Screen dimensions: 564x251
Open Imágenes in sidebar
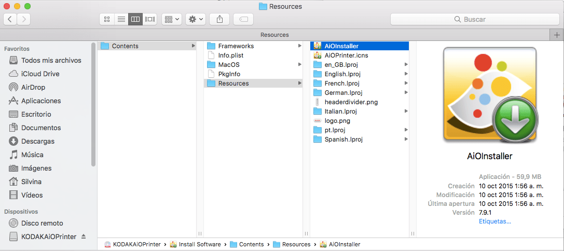point(36,169)
